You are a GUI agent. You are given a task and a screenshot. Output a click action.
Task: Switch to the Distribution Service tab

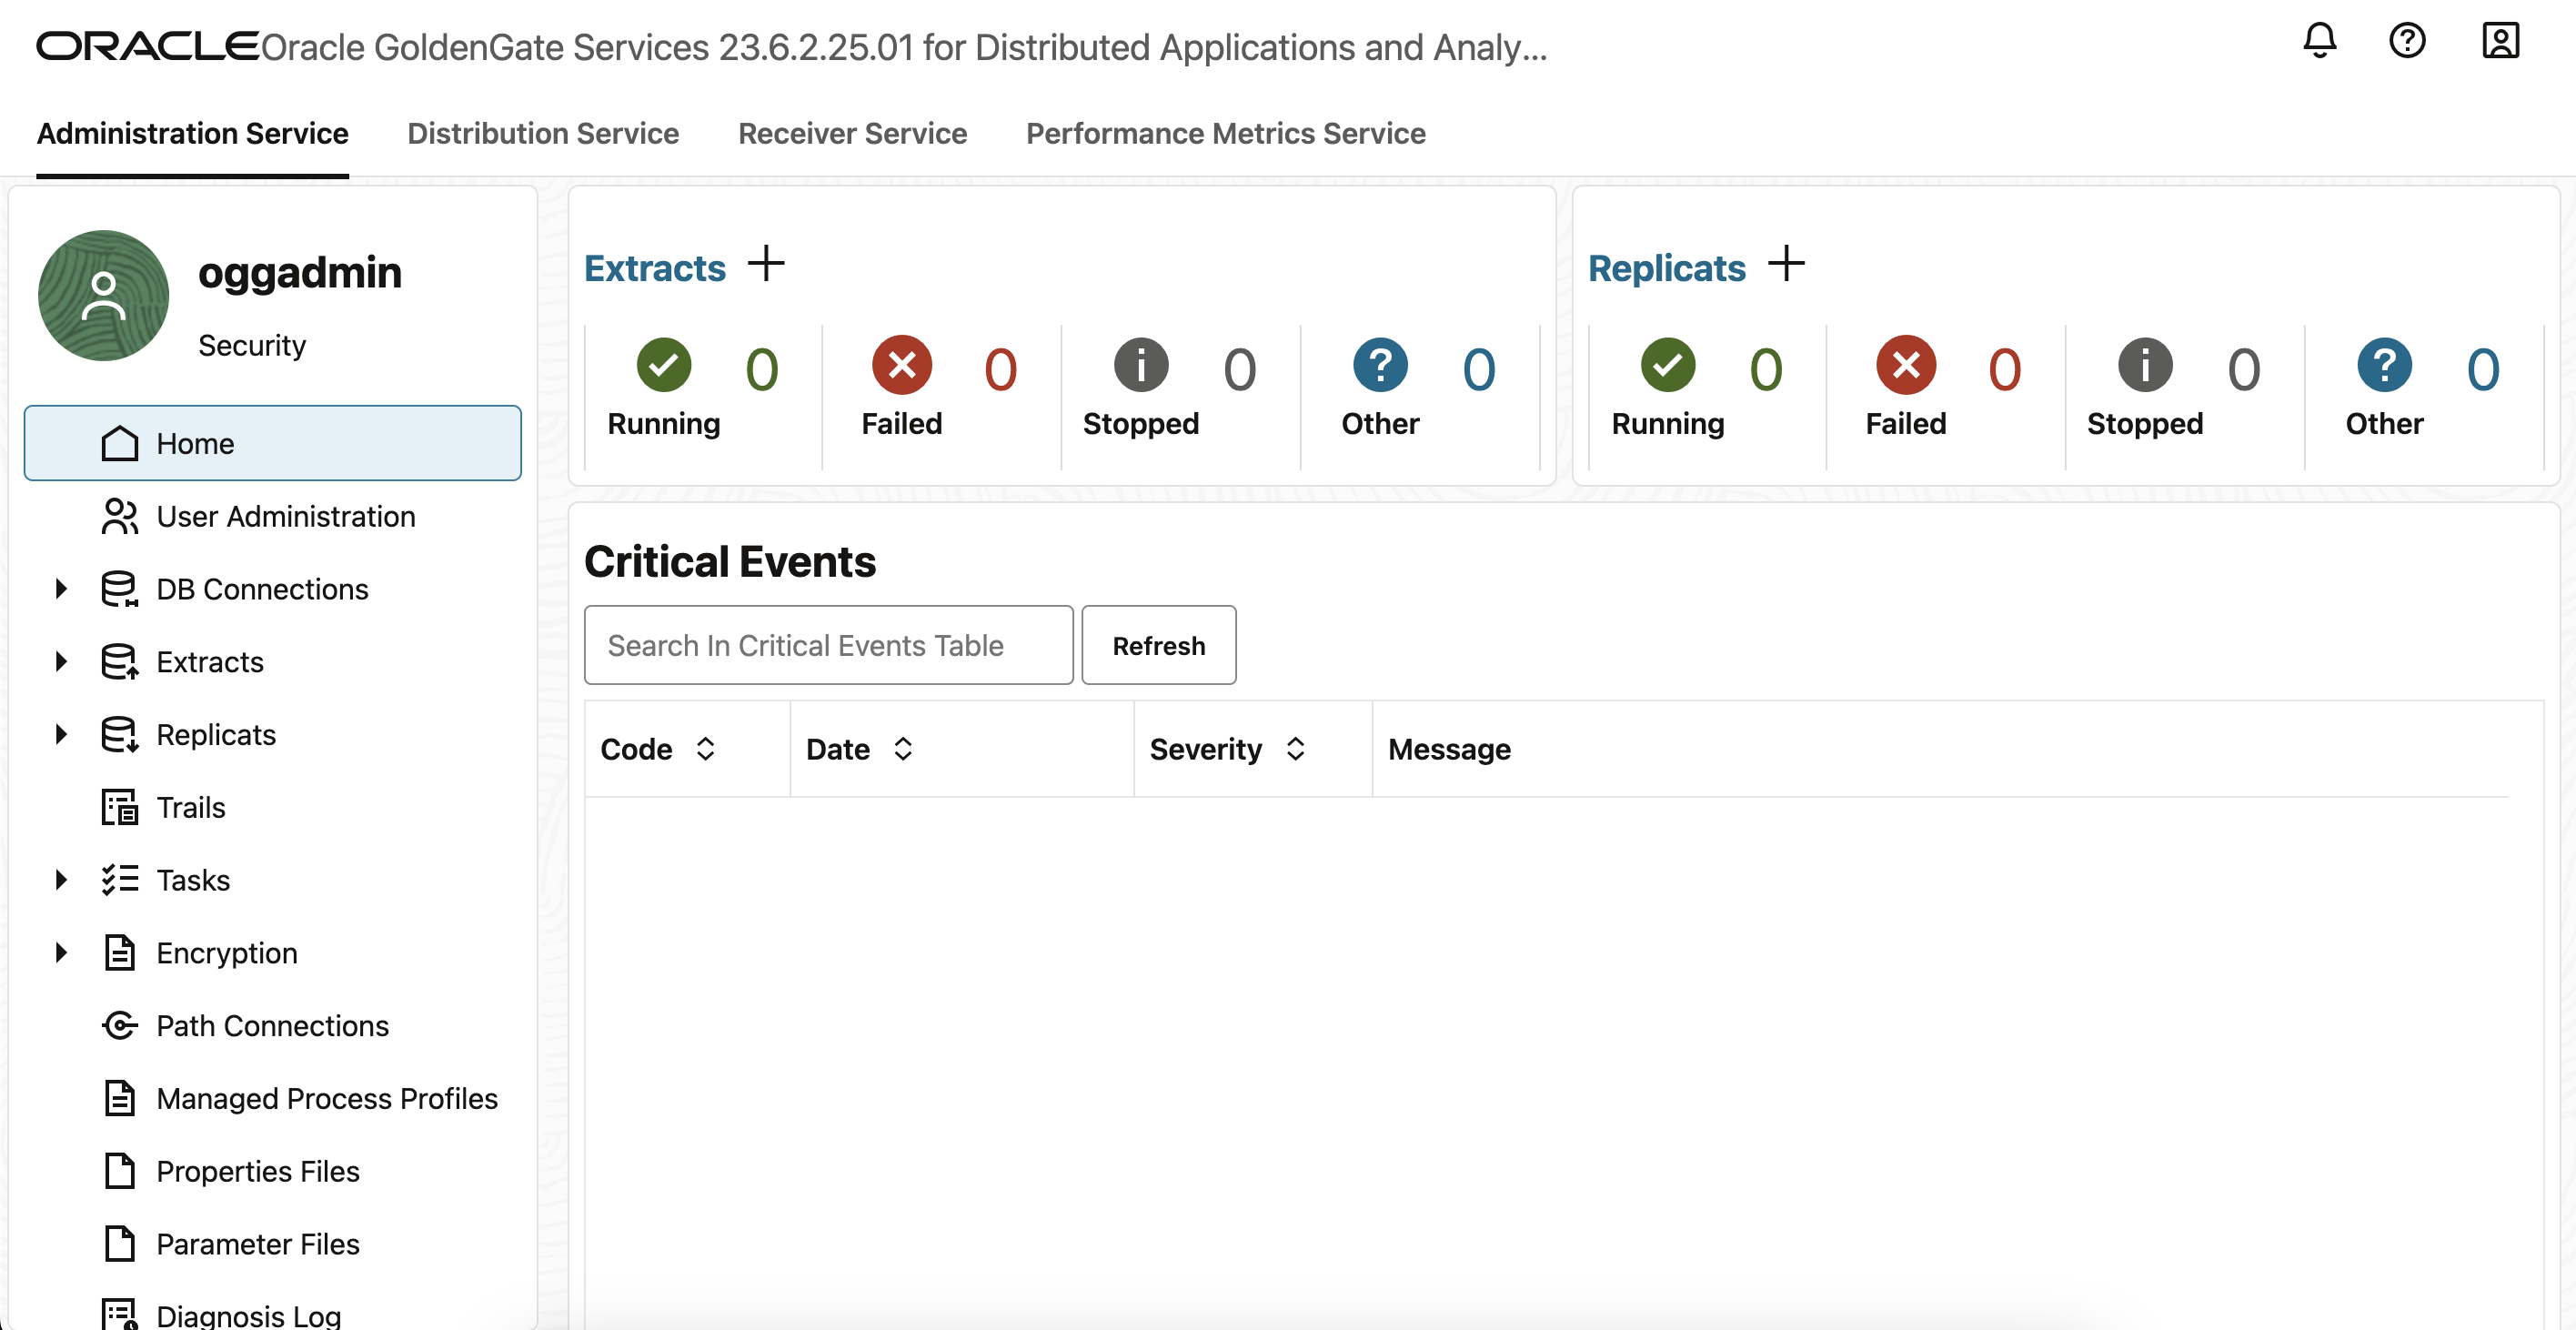[x=542, y=133]
